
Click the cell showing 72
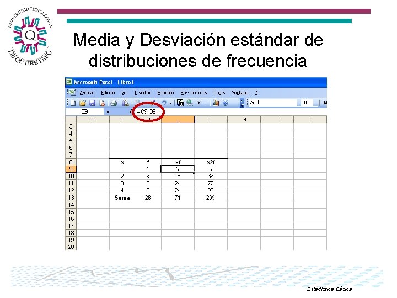211,183
